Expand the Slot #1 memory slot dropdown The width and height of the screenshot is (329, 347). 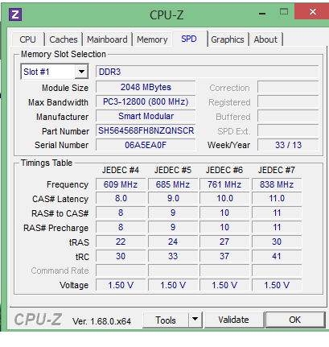pos(81,72)
